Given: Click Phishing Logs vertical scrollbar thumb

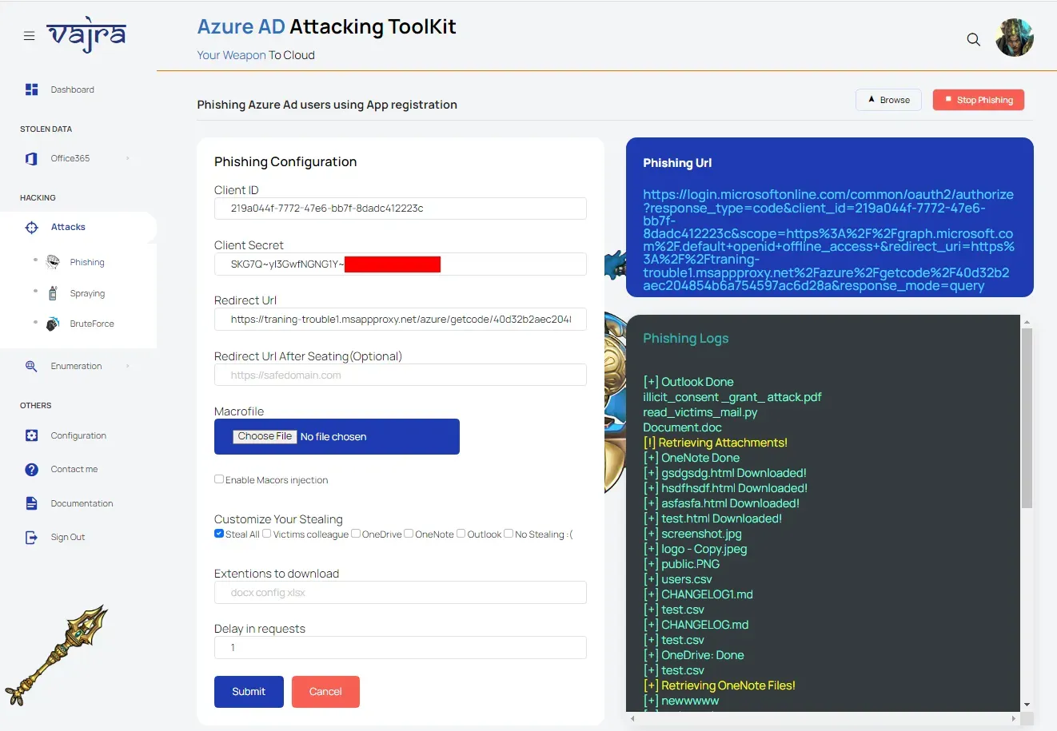Looking at the screenshot, I should (1027, 418).
